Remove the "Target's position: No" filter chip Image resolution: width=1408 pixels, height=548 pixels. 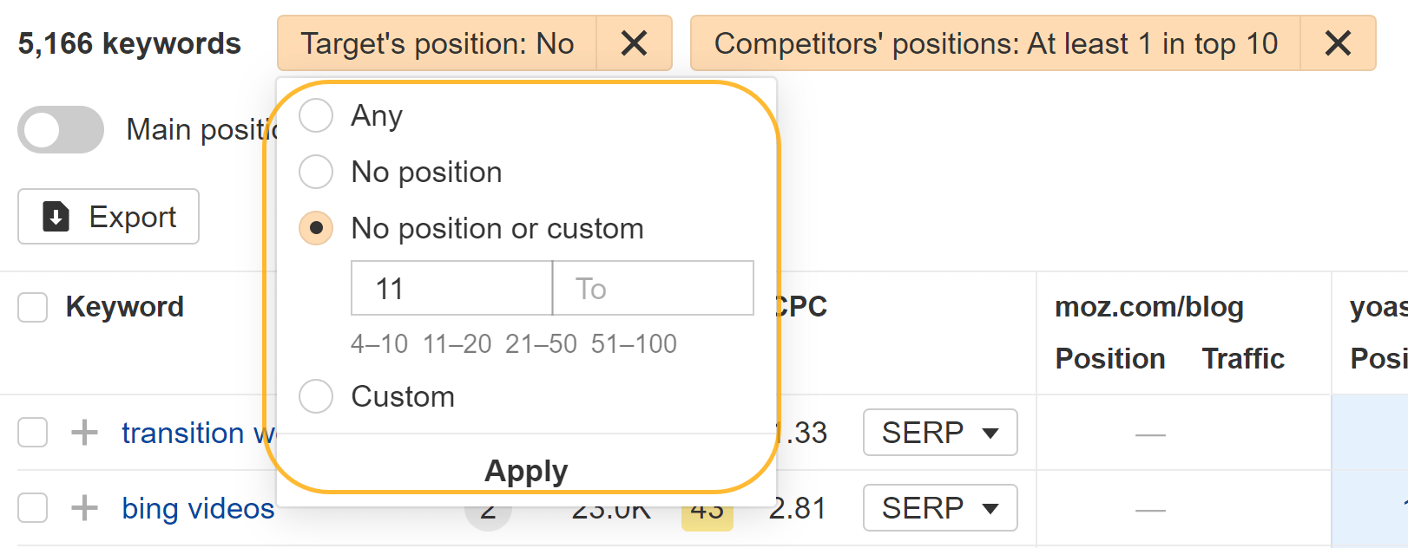635,42
